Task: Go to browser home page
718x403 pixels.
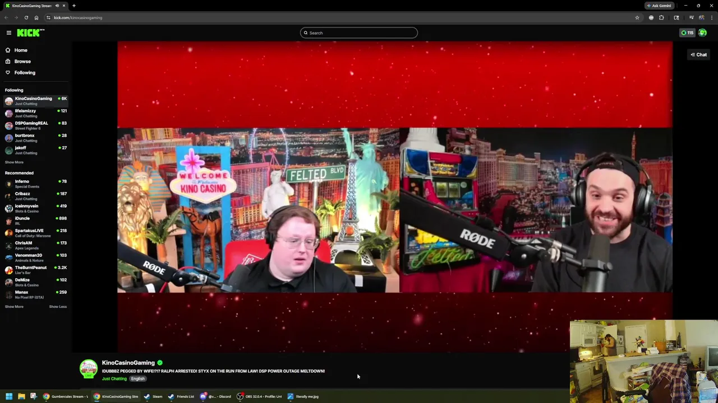Action: coord(36,18)
